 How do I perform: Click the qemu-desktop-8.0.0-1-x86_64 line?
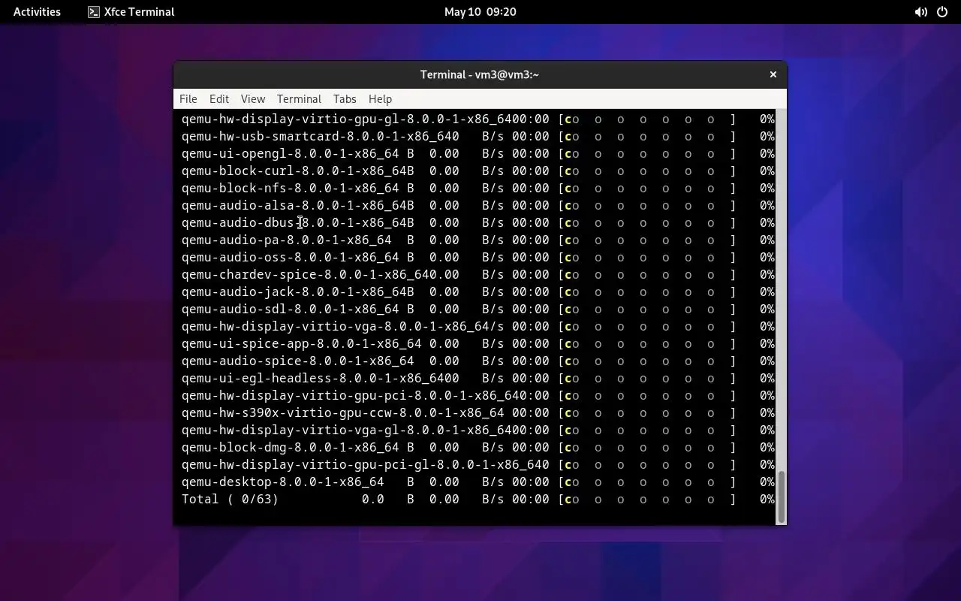coord(477,482)
